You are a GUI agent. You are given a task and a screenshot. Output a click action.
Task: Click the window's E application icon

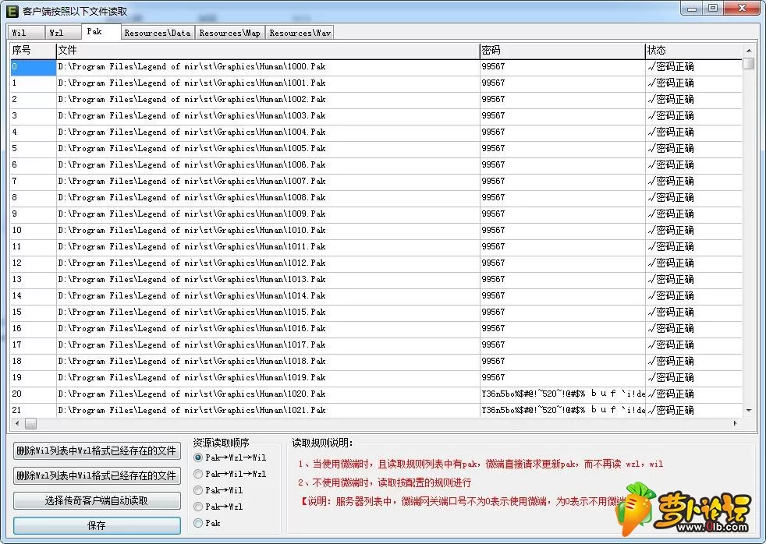(12, 11)
